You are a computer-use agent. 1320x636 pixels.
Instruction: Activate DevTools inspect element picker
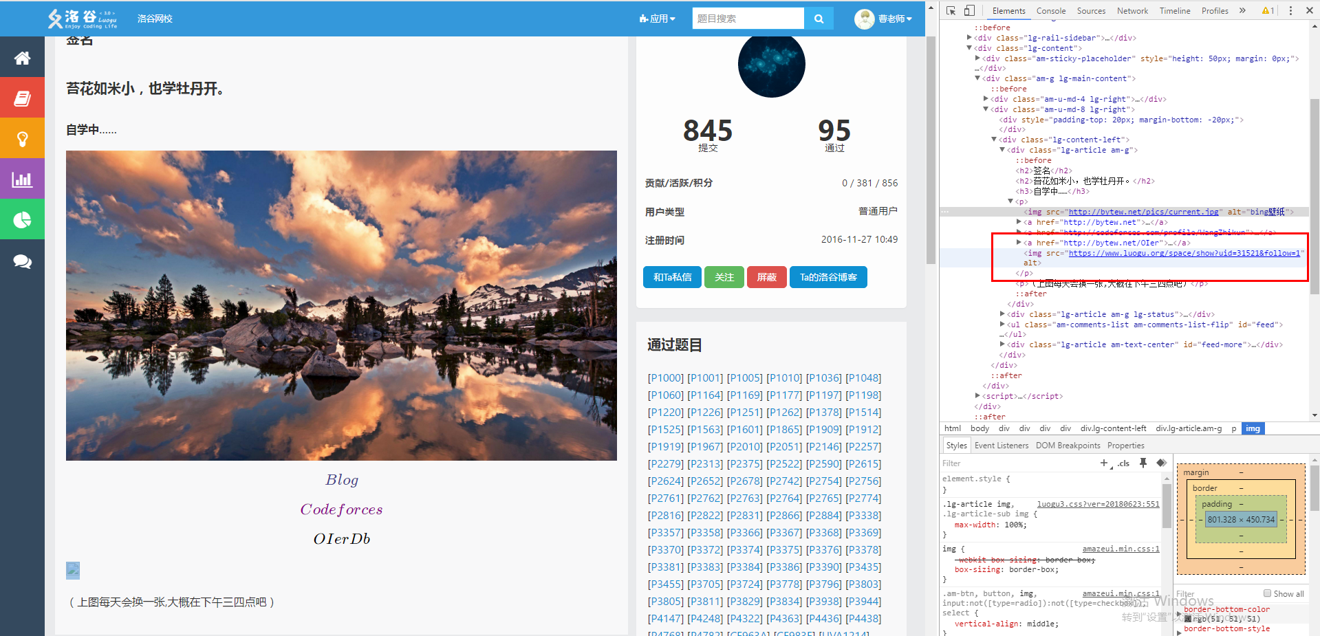pyautogui.click(x=951, y=10)
